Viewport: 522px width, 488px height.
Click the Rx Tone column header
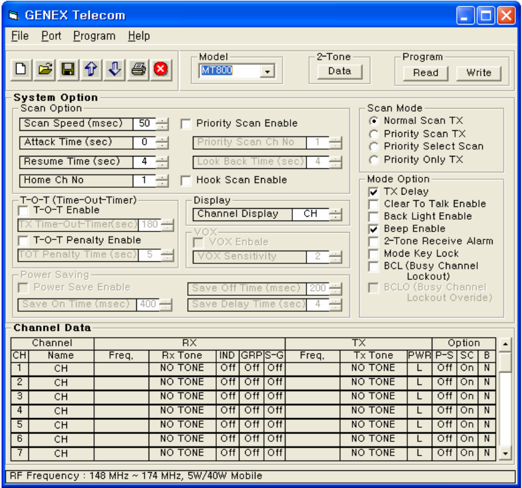(x=182, y=355)
